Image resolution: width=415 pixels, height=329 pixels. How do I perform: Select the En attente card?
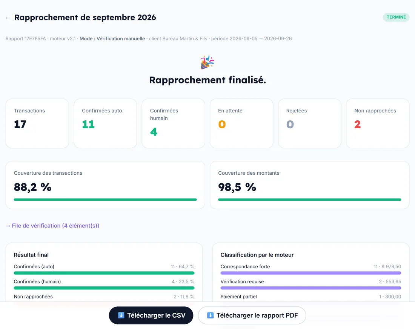click(x=241, y=123)
